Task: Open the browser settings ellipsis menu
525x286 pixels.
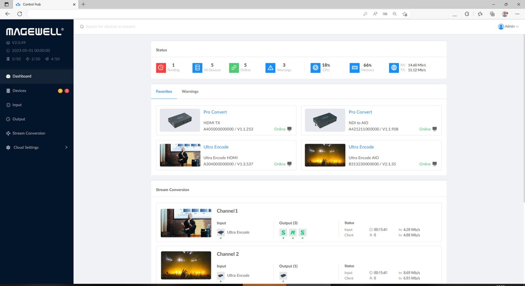Action: [x=517, y=14]
